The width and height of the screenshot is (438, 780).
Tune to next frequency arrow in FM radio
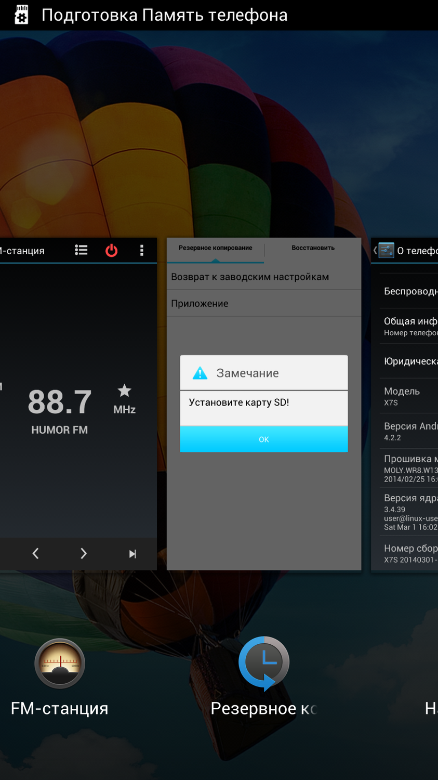click(x=84, y=553)
